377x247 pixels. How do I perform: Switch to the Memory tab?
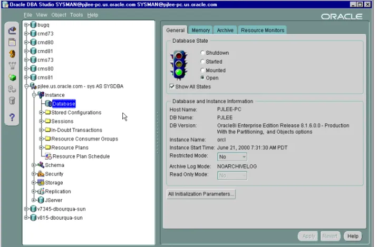point(200,30)
